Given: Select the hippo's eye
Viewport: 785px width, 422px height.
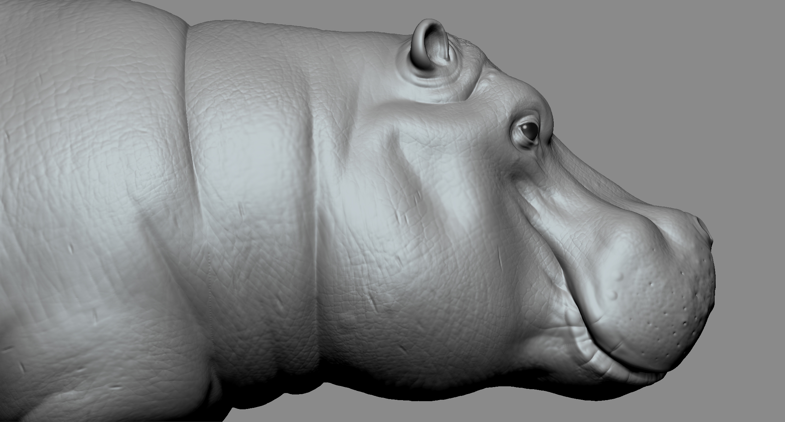Looking at the screenshot, I should pyautogui.click(x=529, y=131).
